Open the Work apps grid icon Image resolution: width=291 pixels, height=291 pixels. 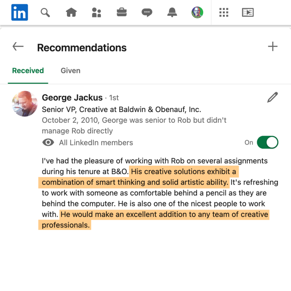tap(224, 12)
